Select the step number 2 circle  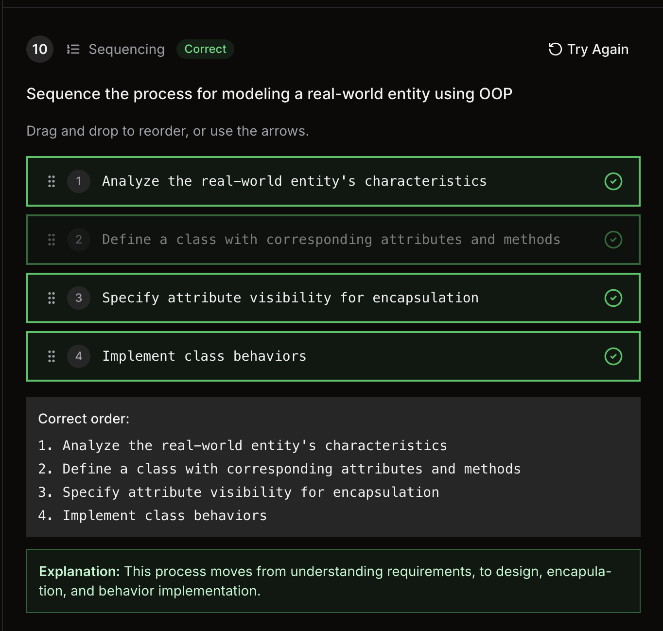[79, 240]
